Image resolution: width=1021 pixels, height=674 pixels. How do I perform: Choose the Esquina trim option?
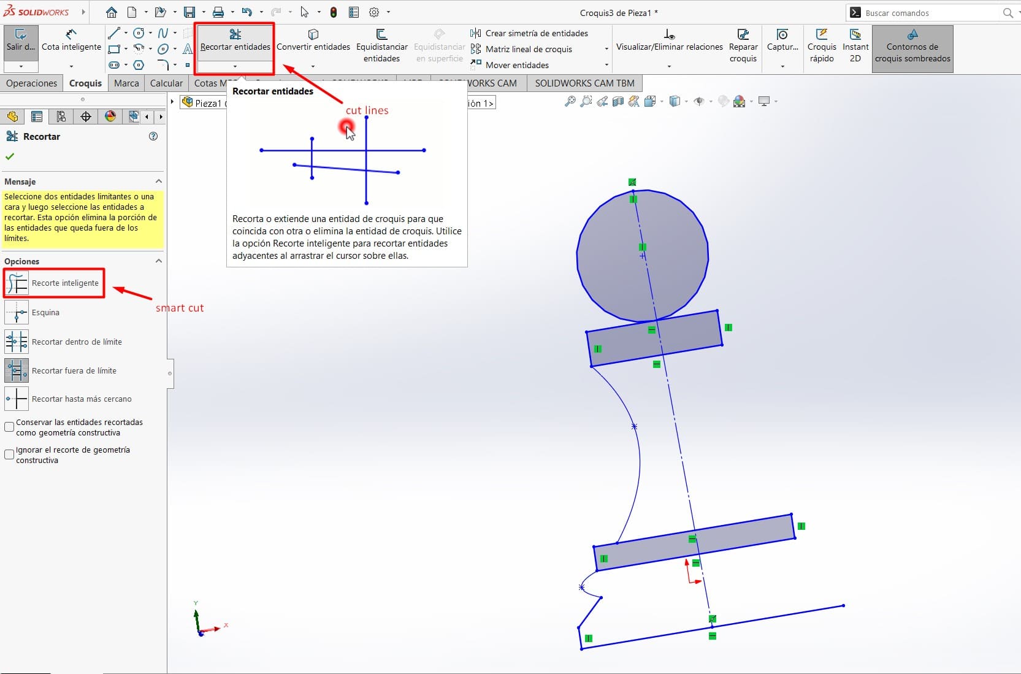pos(33,312)
